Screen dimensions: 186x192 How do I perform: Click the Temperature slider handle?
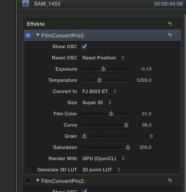99,80
